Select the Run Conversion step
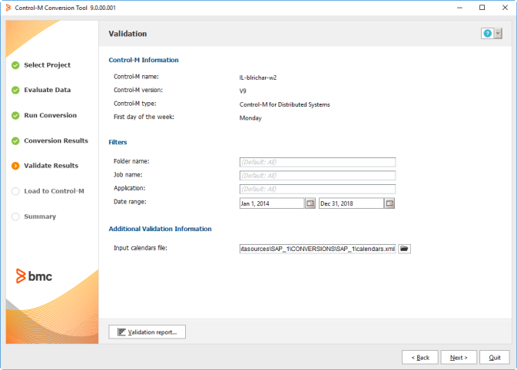 click(50, 115)
